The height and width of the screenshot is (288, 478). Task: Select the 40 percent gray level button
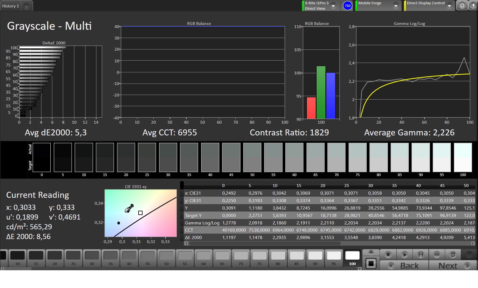129,258
